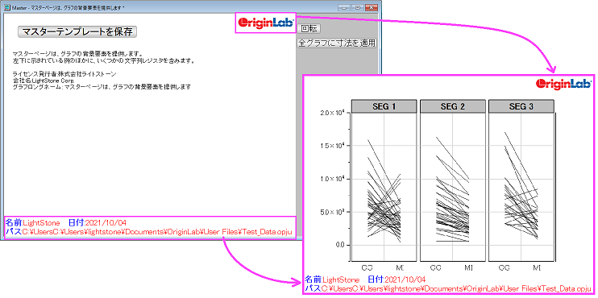Close the Master window

(372, 7)
